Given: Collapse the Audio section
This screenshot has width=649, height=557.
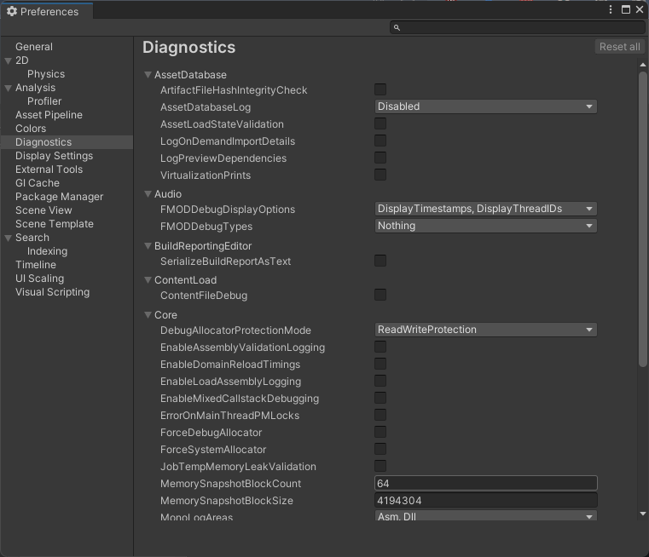Looking at the screenshot, I should pyautogui.click(x=148, y=194).
